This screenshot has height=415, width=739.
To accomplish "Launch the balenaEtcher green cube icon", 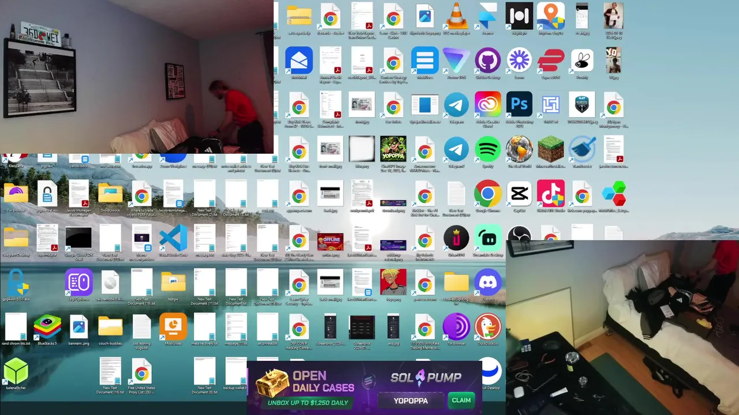I will pyautogui.click(x=16, y=371).
